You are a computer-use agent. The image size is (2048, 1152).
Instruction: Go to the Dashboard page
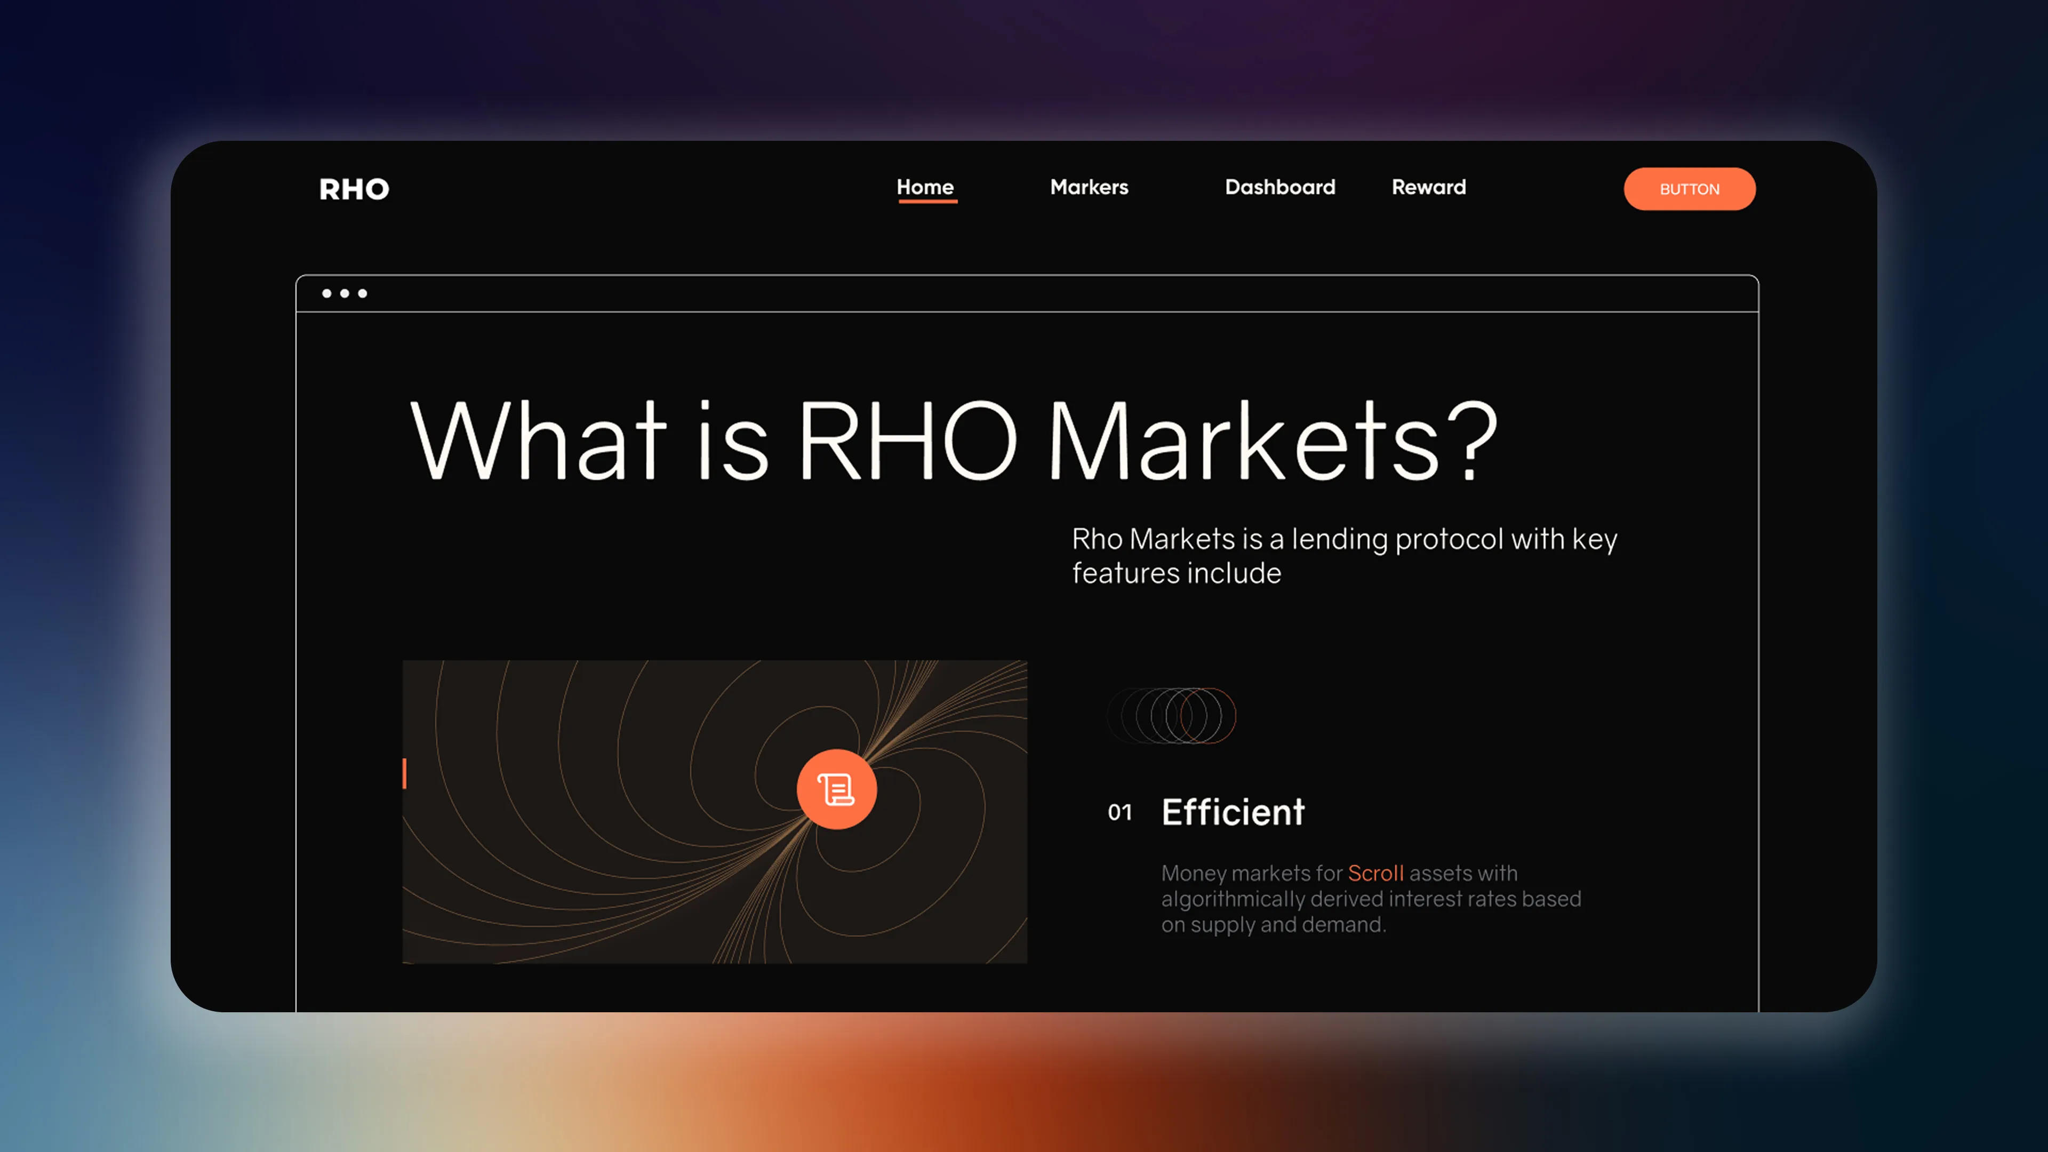point(1279,187)
